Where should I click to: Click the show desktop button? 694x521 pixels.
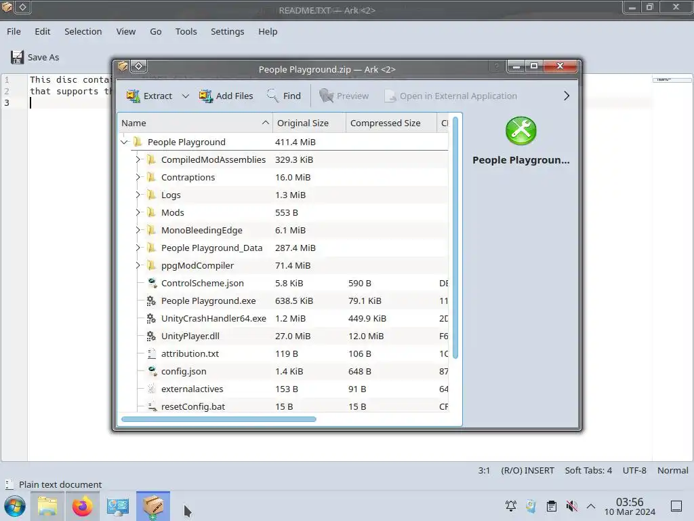click(x=676, y=506)
